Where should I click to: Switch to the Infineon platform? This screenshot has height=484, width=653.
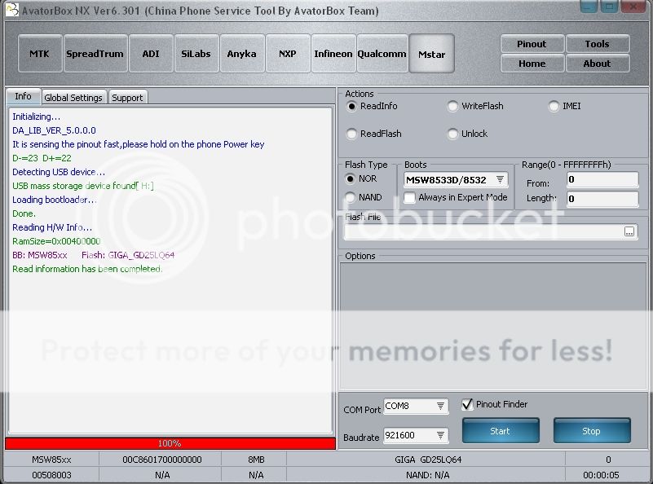(x=333, y=54)
